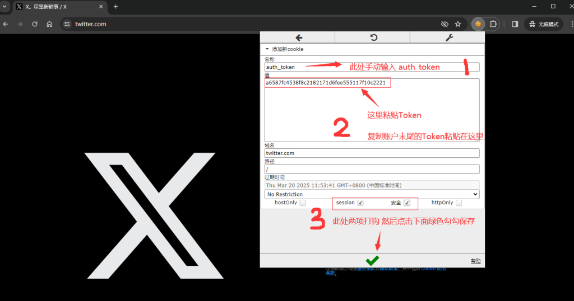Maximize the browser window
The width and height of the screenshot is (574, 301).
[553, 7]
